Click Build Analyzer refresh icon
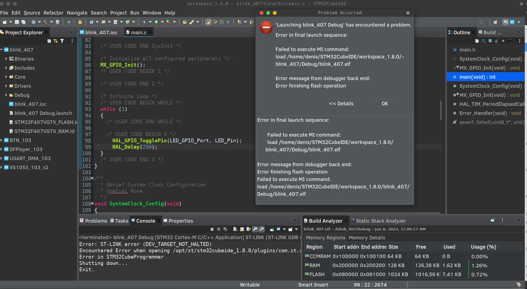Screen dimensions: 527x289 click(x=492, y=220)
